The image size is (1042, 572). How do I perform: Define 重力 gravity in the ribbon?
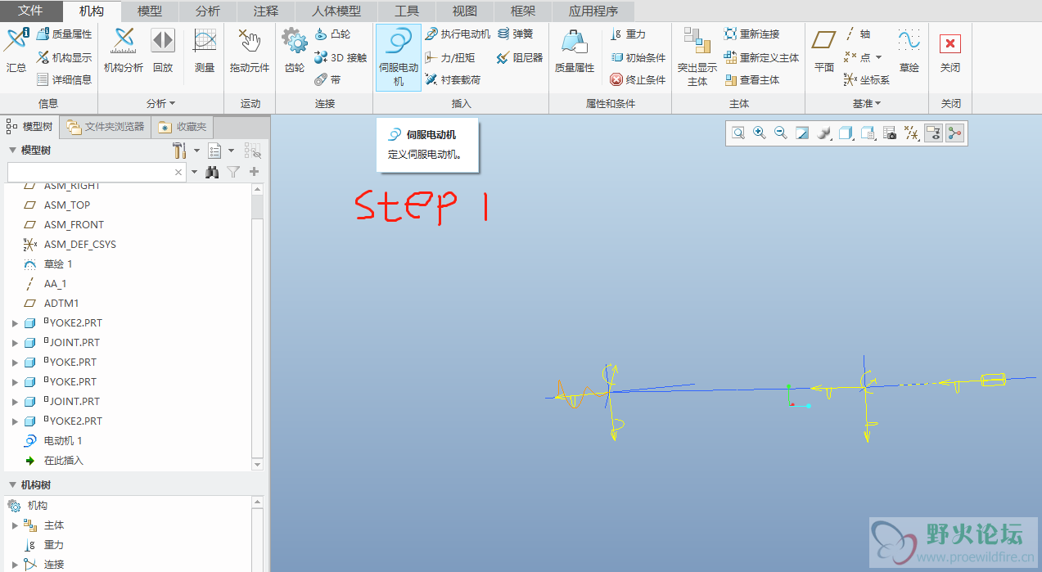click(x=629, y=34)
